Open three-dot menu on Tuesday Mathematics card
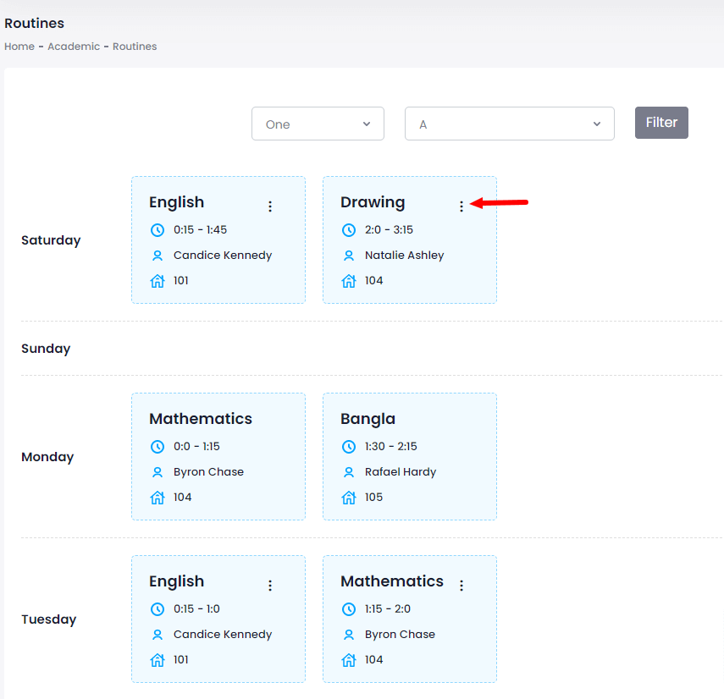This screenshot has height=699, width=724. click(461, 586)
